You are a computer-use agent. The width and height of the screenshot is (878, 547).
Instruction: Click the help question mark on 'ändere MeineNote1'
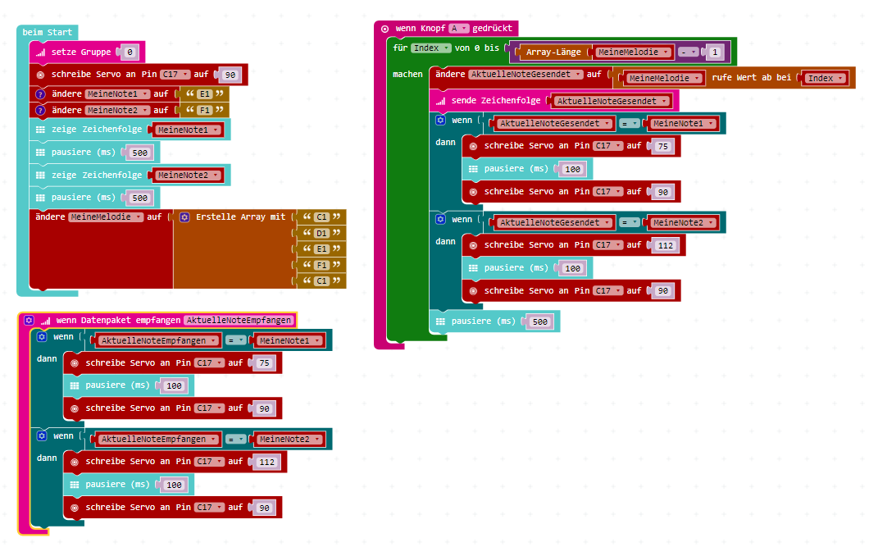pos(40,94)
